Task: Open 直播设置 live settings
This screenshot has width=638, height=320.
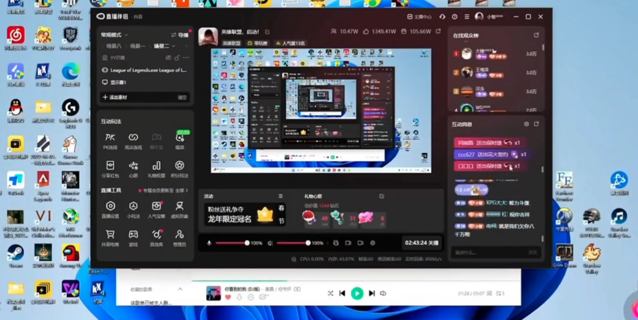Action: click(x=110, y=210)
